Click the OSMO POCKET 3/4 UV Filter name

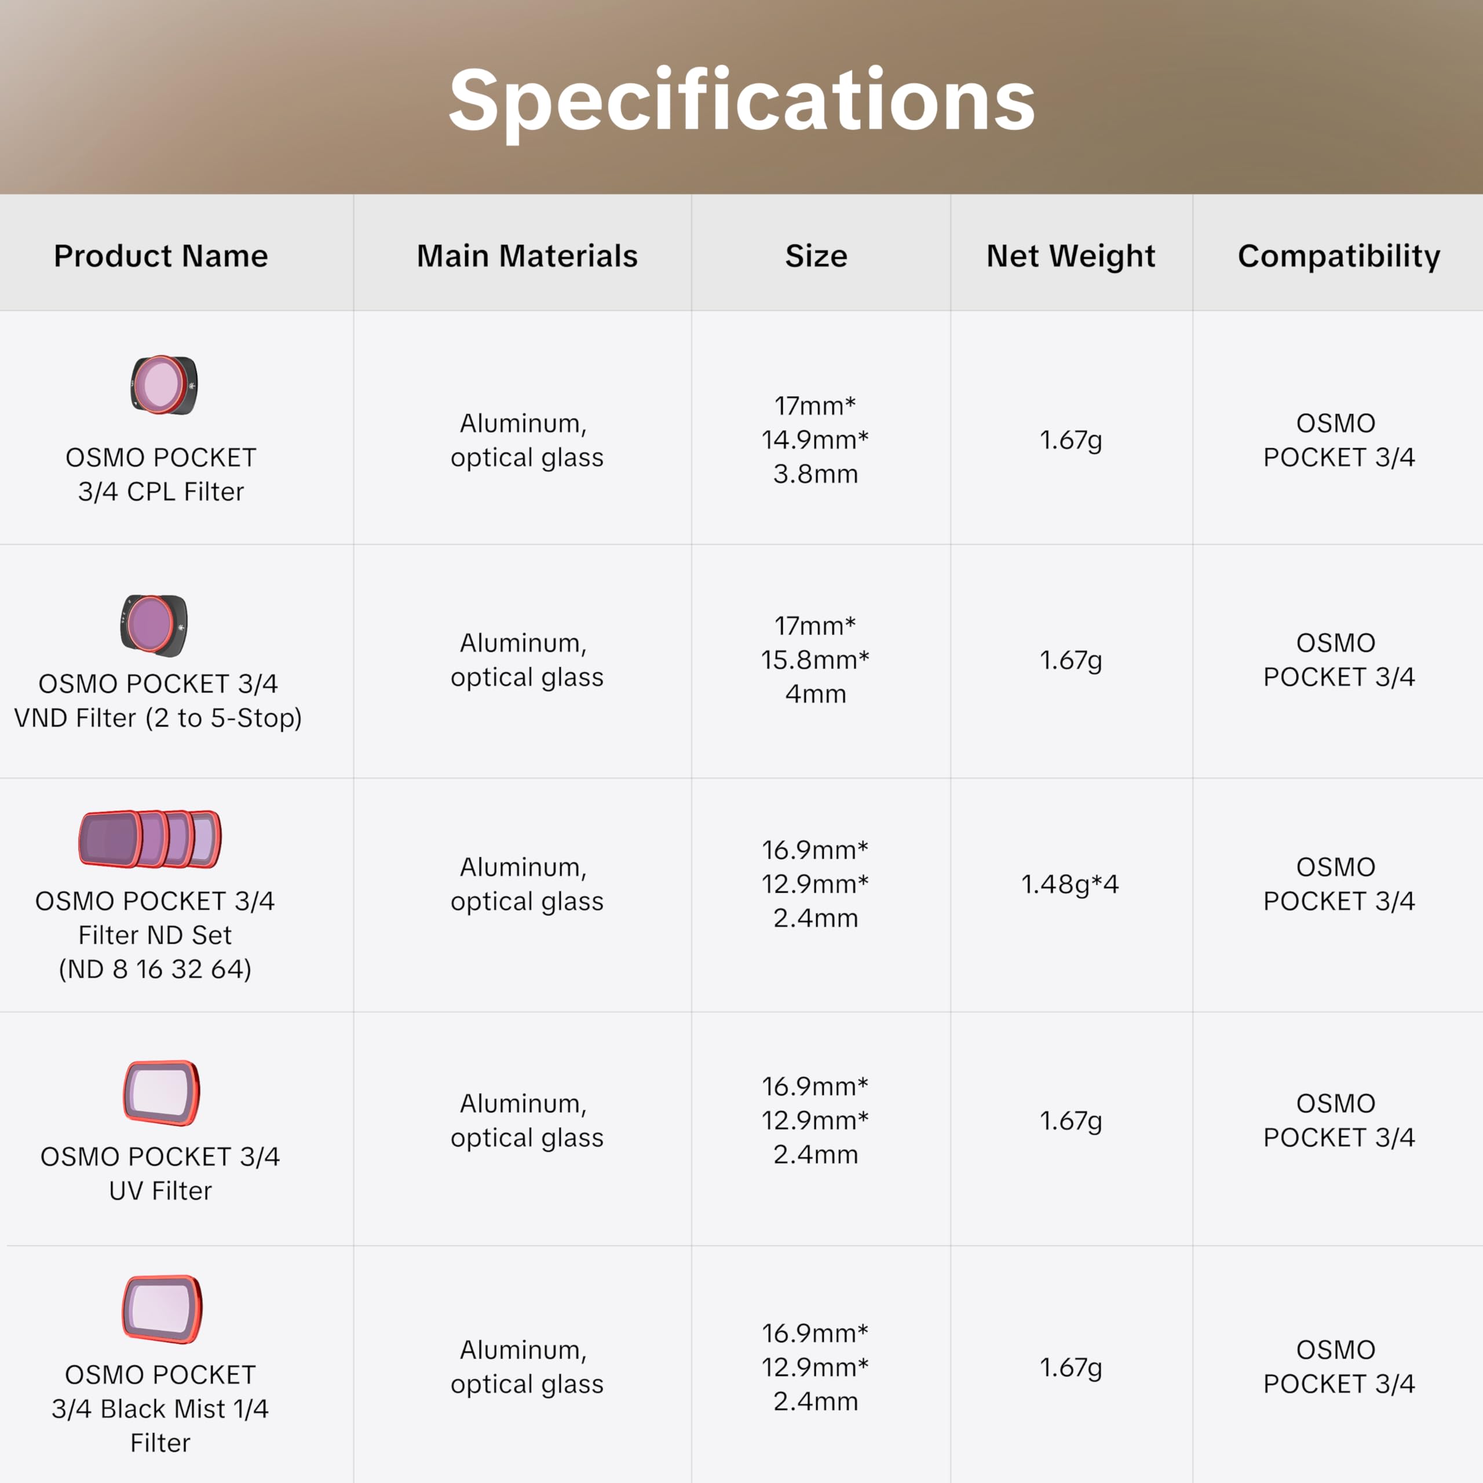160,1174
